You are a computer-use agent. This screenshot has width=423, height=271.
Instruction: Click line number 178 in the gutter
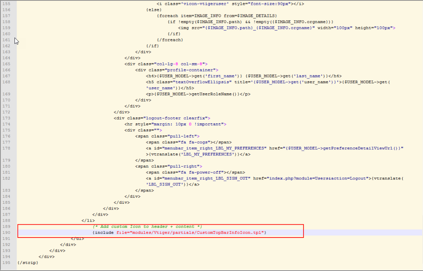tap(6, 148)
